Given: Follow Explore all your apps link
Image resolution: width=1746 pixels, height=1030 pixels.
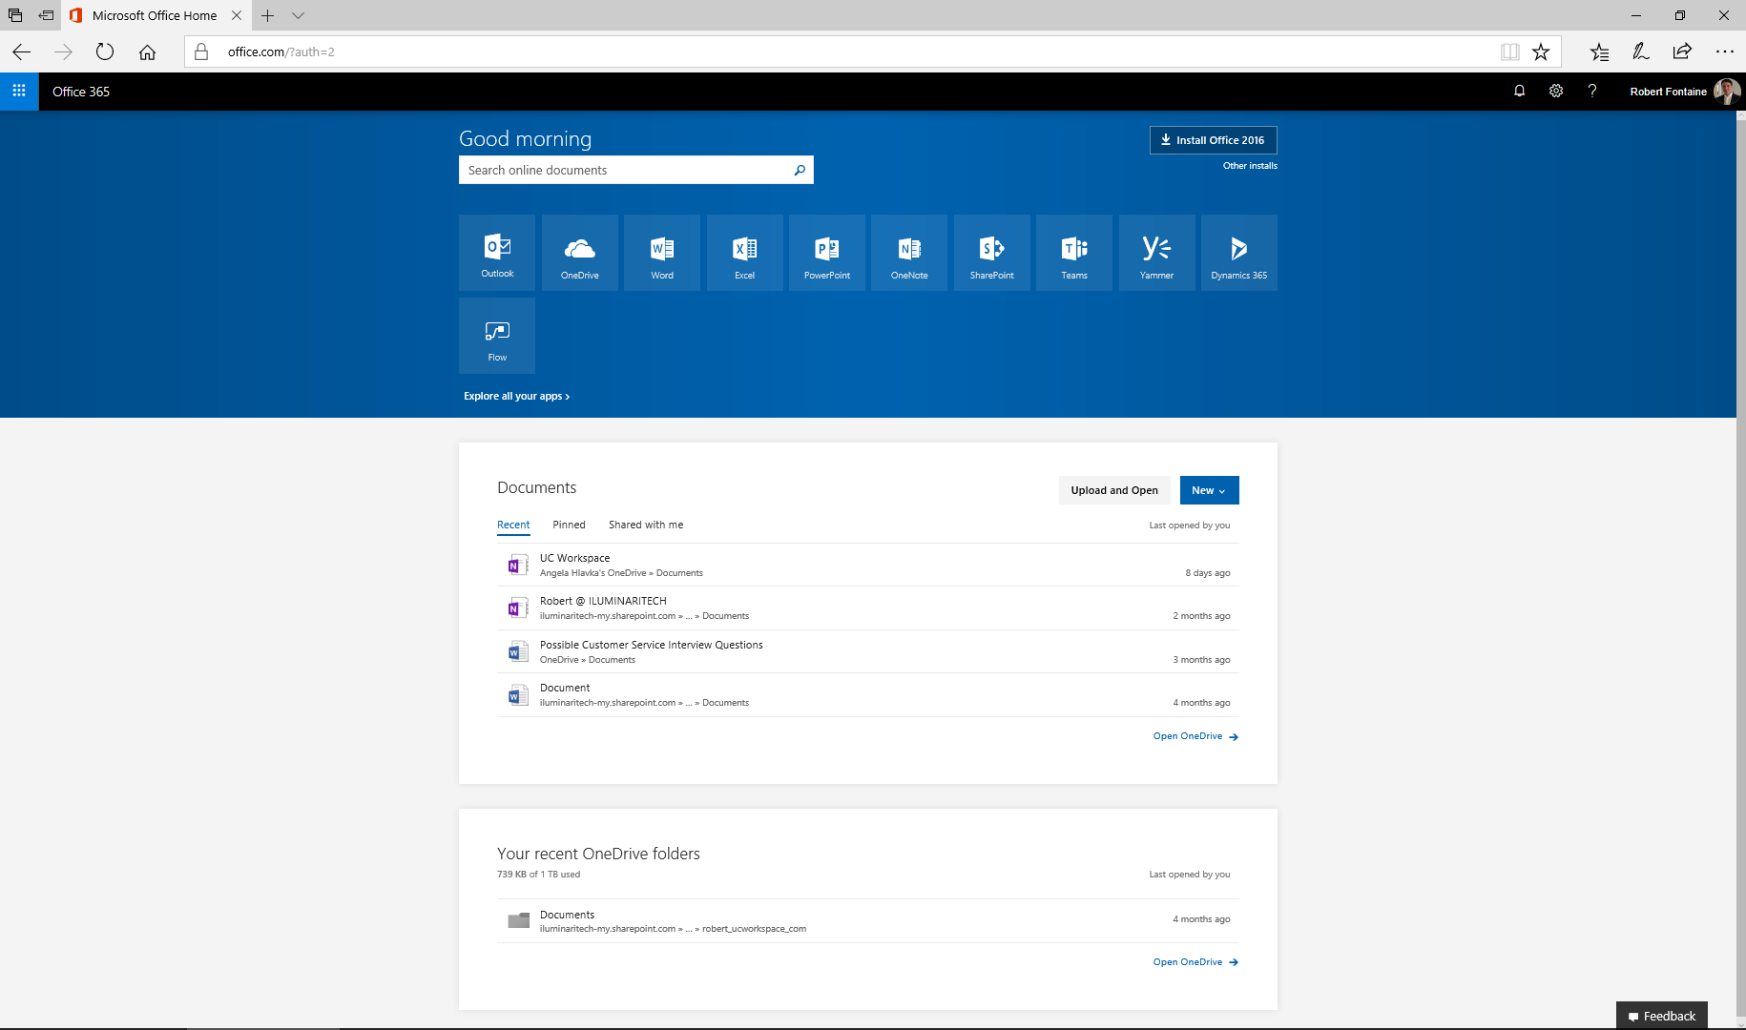Looking at the screenshot, I should pyautogui.click(x=516, y=396).
